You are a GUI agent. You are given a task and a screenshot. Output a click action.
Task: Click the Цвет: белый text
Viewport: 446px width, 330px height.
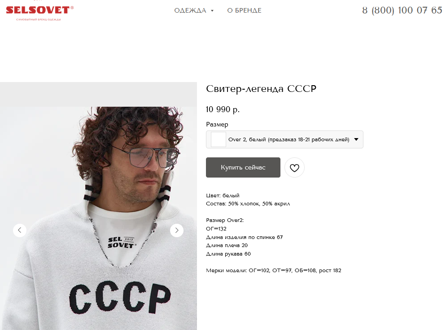[223, 195]
